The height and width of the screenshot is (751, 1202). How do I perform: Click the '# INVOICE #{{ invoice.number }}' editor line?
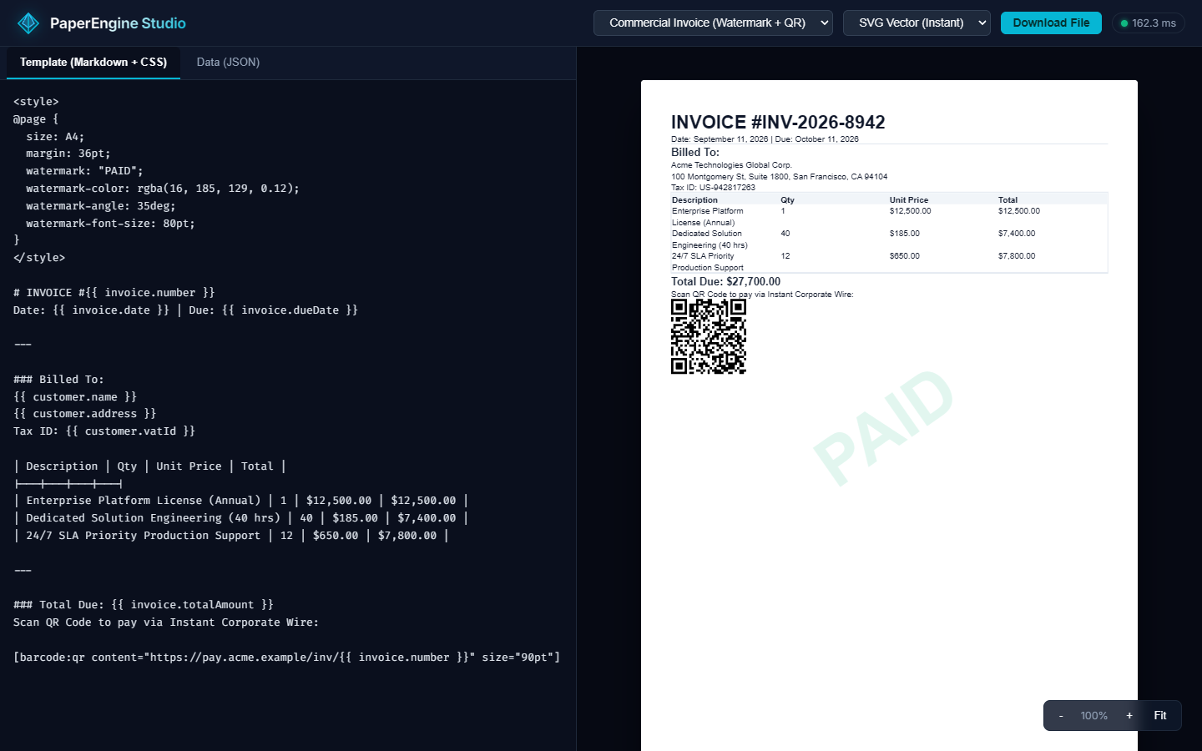click(114, 293)
